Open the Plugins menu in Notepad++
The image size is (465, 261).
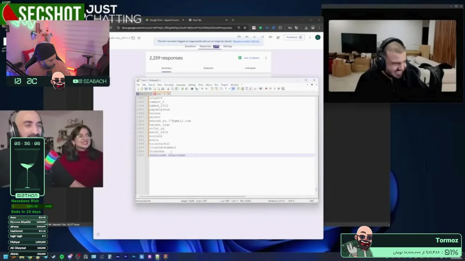[x=225, y=85]
